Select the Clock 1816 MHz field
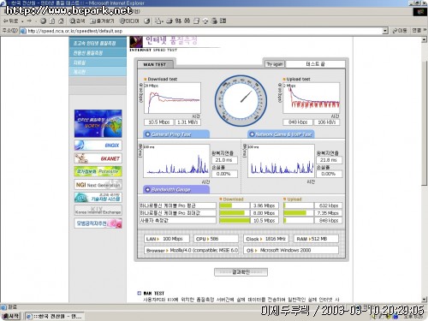The width and height of the screenshot is (428, 321). point(266,239)
